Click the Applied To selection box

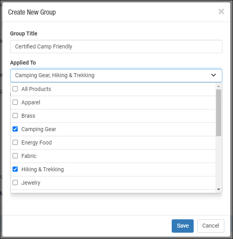pos(116,76)
